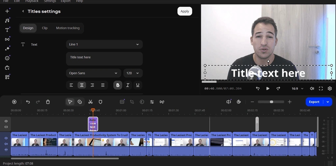Hide the title track with eye icon
Screen dimensions: 336x166
pyautogui.click(x=6, y=121)
